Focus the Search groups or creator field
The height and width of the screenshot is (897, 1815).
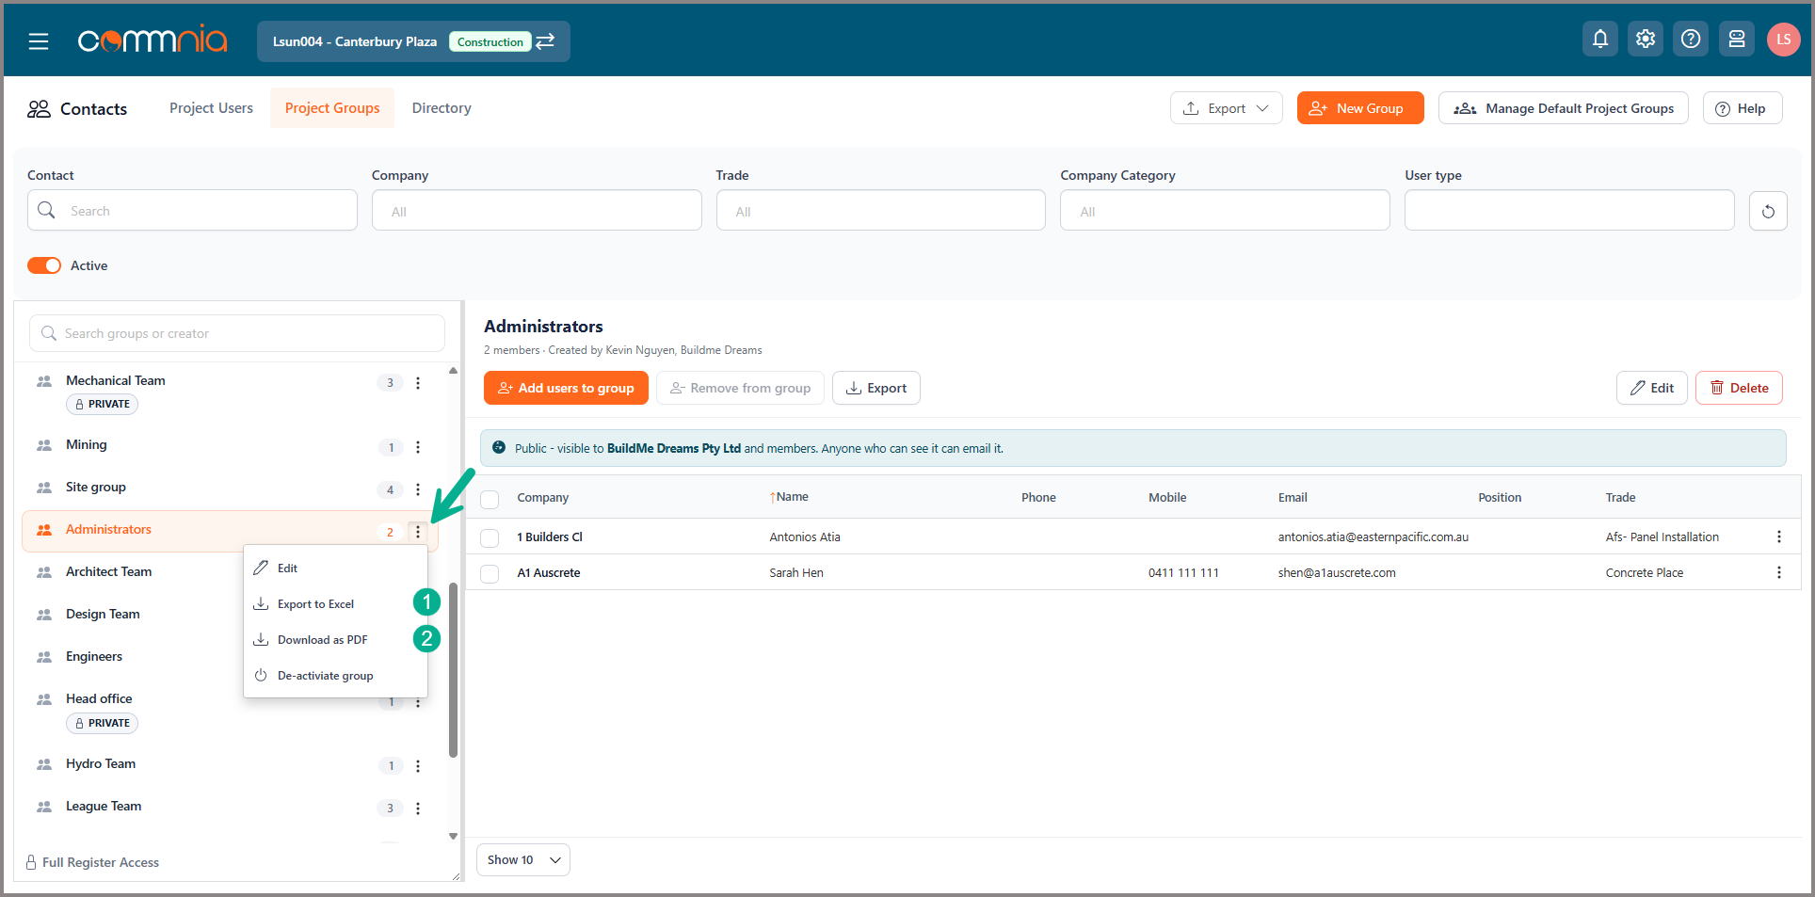[237, 333]
